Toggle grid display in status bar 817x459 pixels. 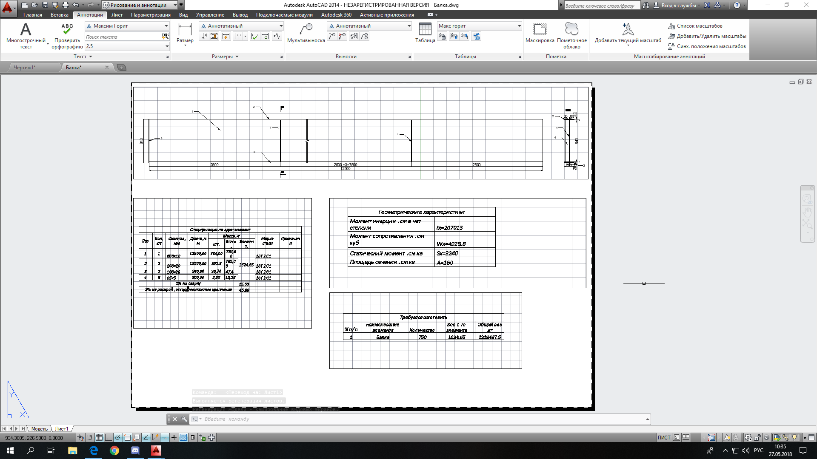pyautogui.click(x=99, y=437)
